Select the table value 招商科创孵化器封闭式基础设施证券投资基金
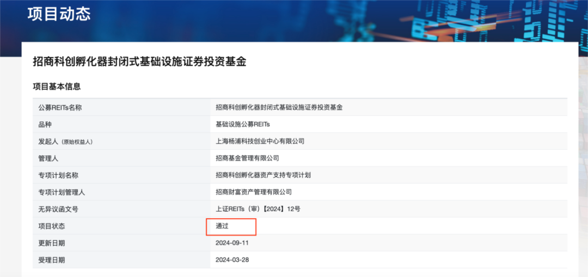Image resolution: width=588 pixels, height=277 pixels. (279, 108)
